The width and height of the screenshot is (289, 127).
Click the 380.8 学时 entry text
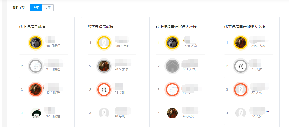point(122,46)
